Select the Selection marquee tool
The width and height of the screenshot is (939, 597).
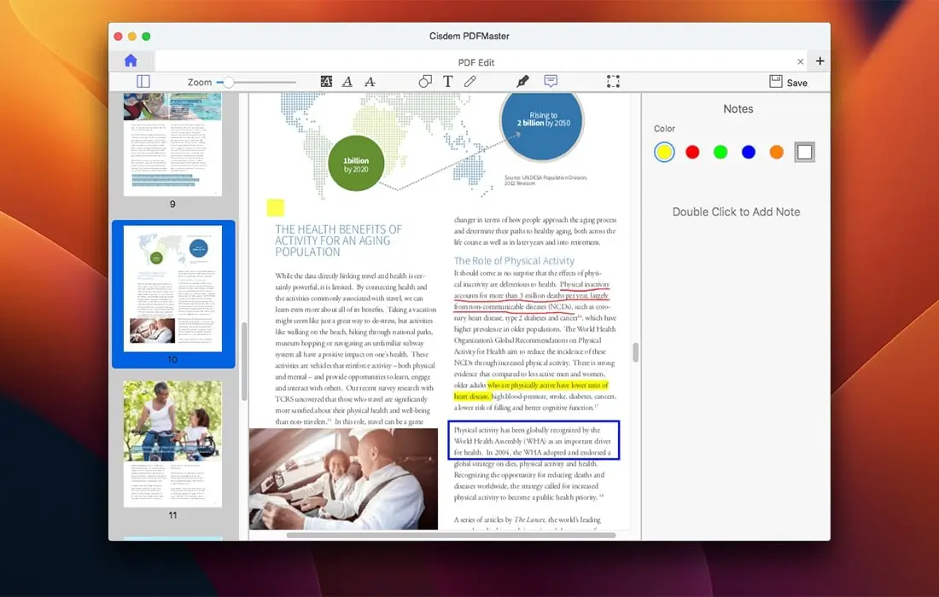pos(613,81)
